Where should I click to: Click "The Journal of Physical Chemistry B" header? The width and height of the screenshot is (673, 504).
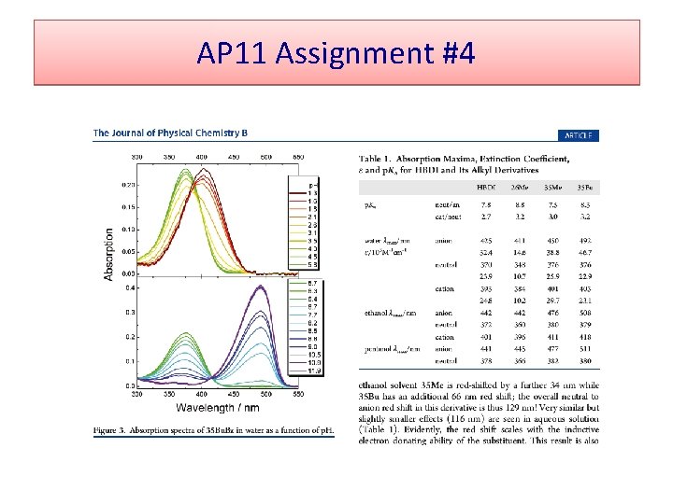[x=170, y=133]
